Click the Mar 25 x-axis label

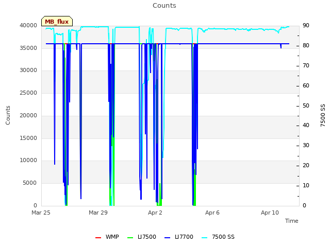(x=41, y=213)
